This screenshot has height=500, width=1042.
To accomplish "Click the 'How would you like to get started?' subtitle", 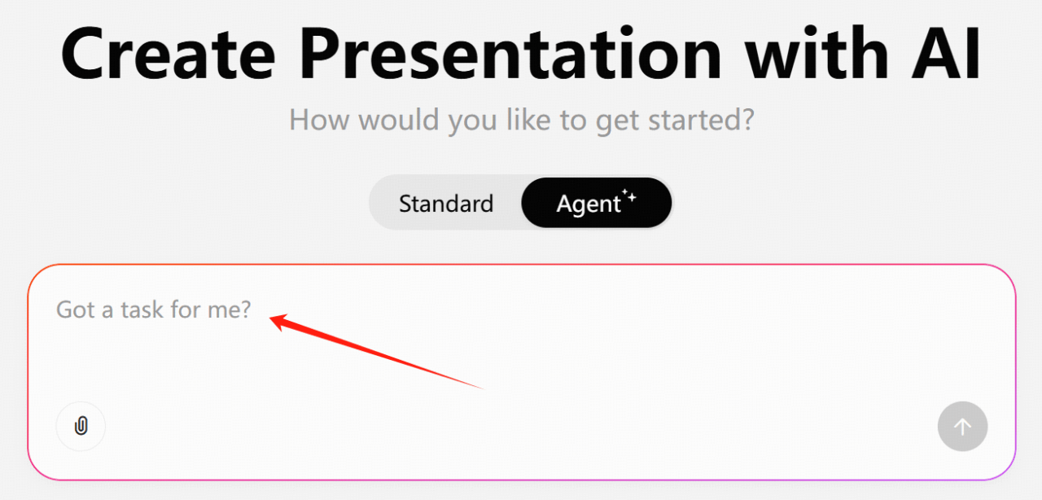I will coord(521,119).
